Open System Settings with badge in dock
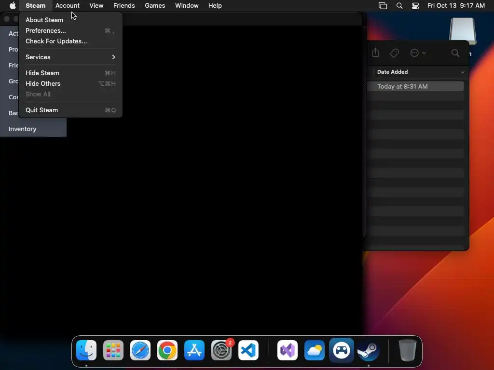Viewport: 494px width, 370px height. [x=221, y=350]
